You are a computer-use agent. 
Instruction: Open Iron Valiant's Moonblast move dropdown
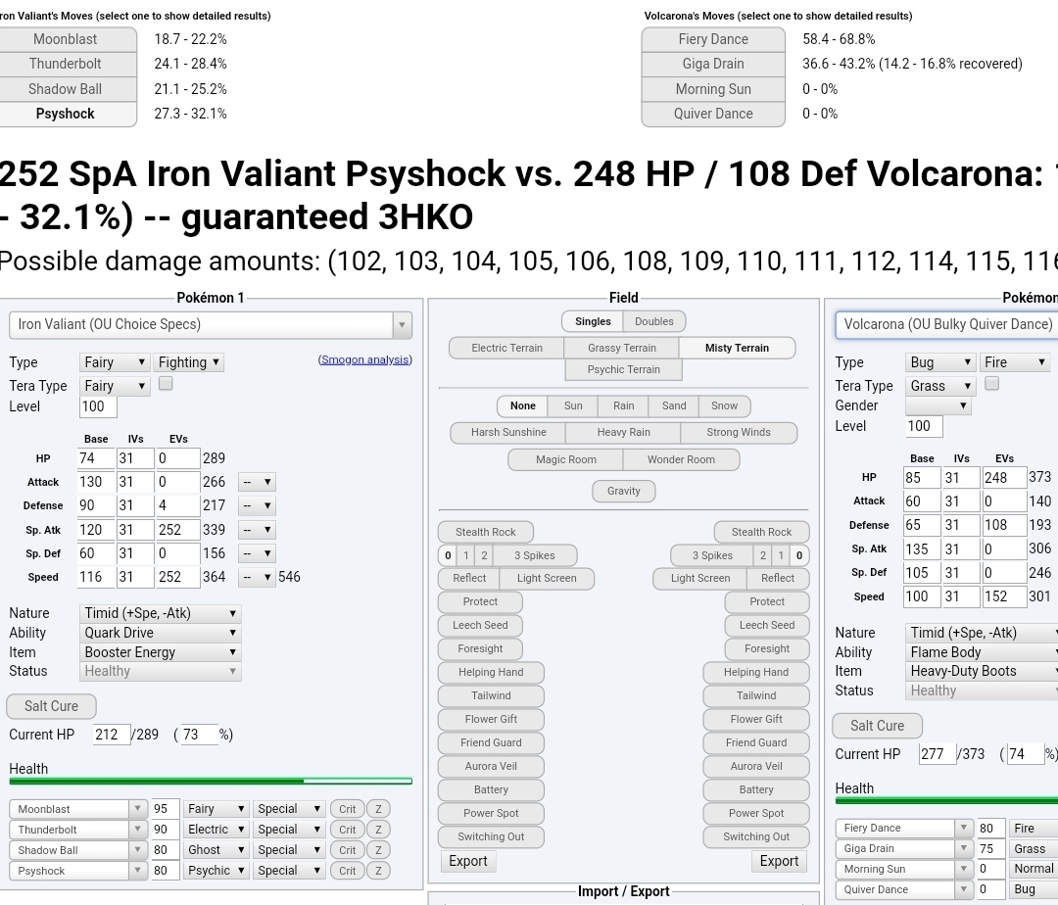(x=77, y=809)
